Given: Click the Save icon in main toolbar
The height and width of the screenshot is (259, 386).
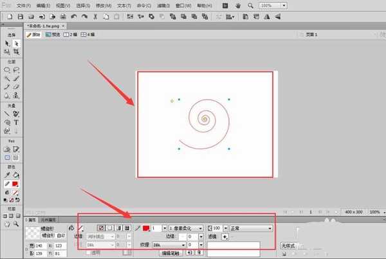Looking at the screenshot, I should click(x=20, y=15).
